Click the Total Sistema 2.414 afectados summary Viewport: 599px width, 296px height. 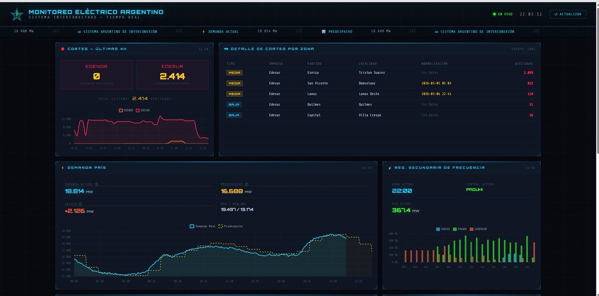point(134,99)
